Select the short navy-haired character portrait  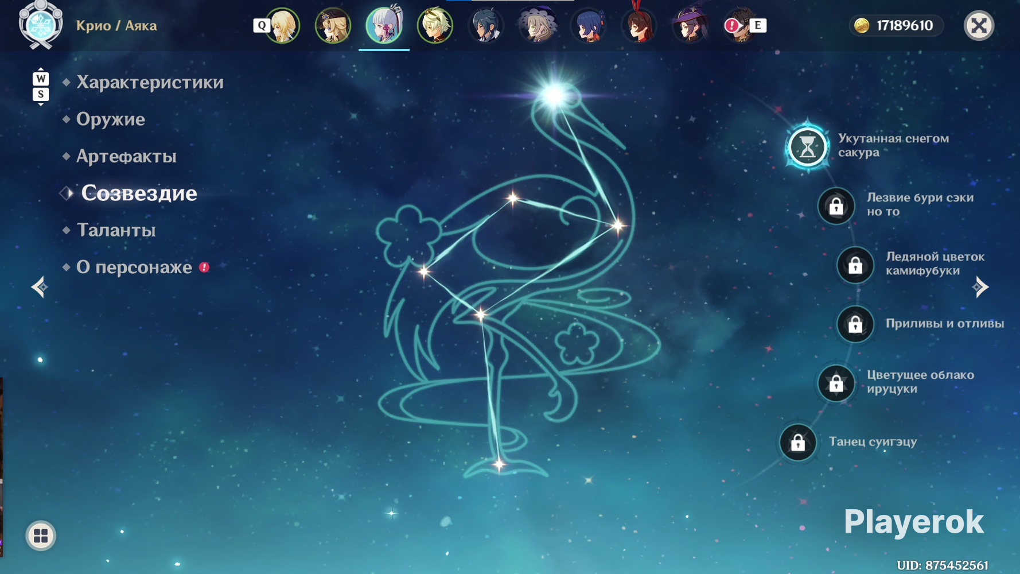pos(588,25)
